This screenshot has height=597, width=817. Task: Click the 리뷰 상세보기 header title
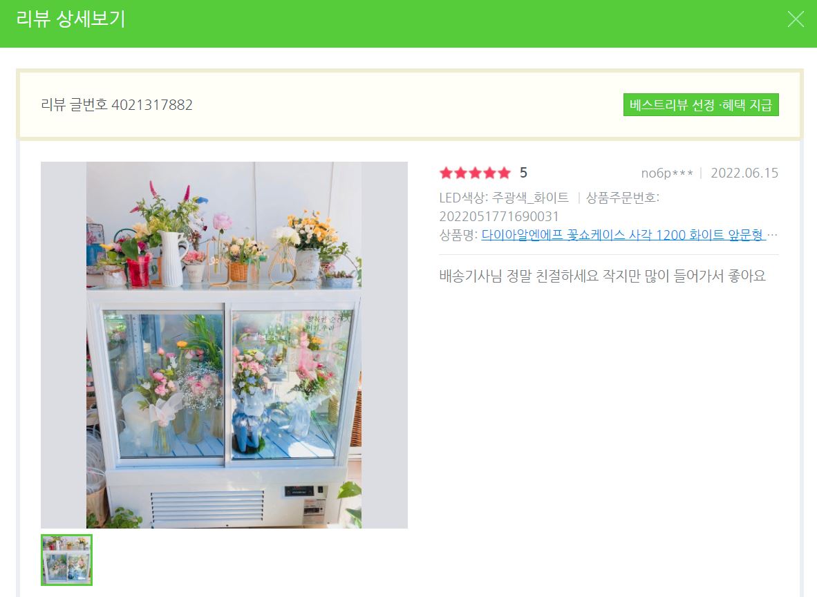71,19
